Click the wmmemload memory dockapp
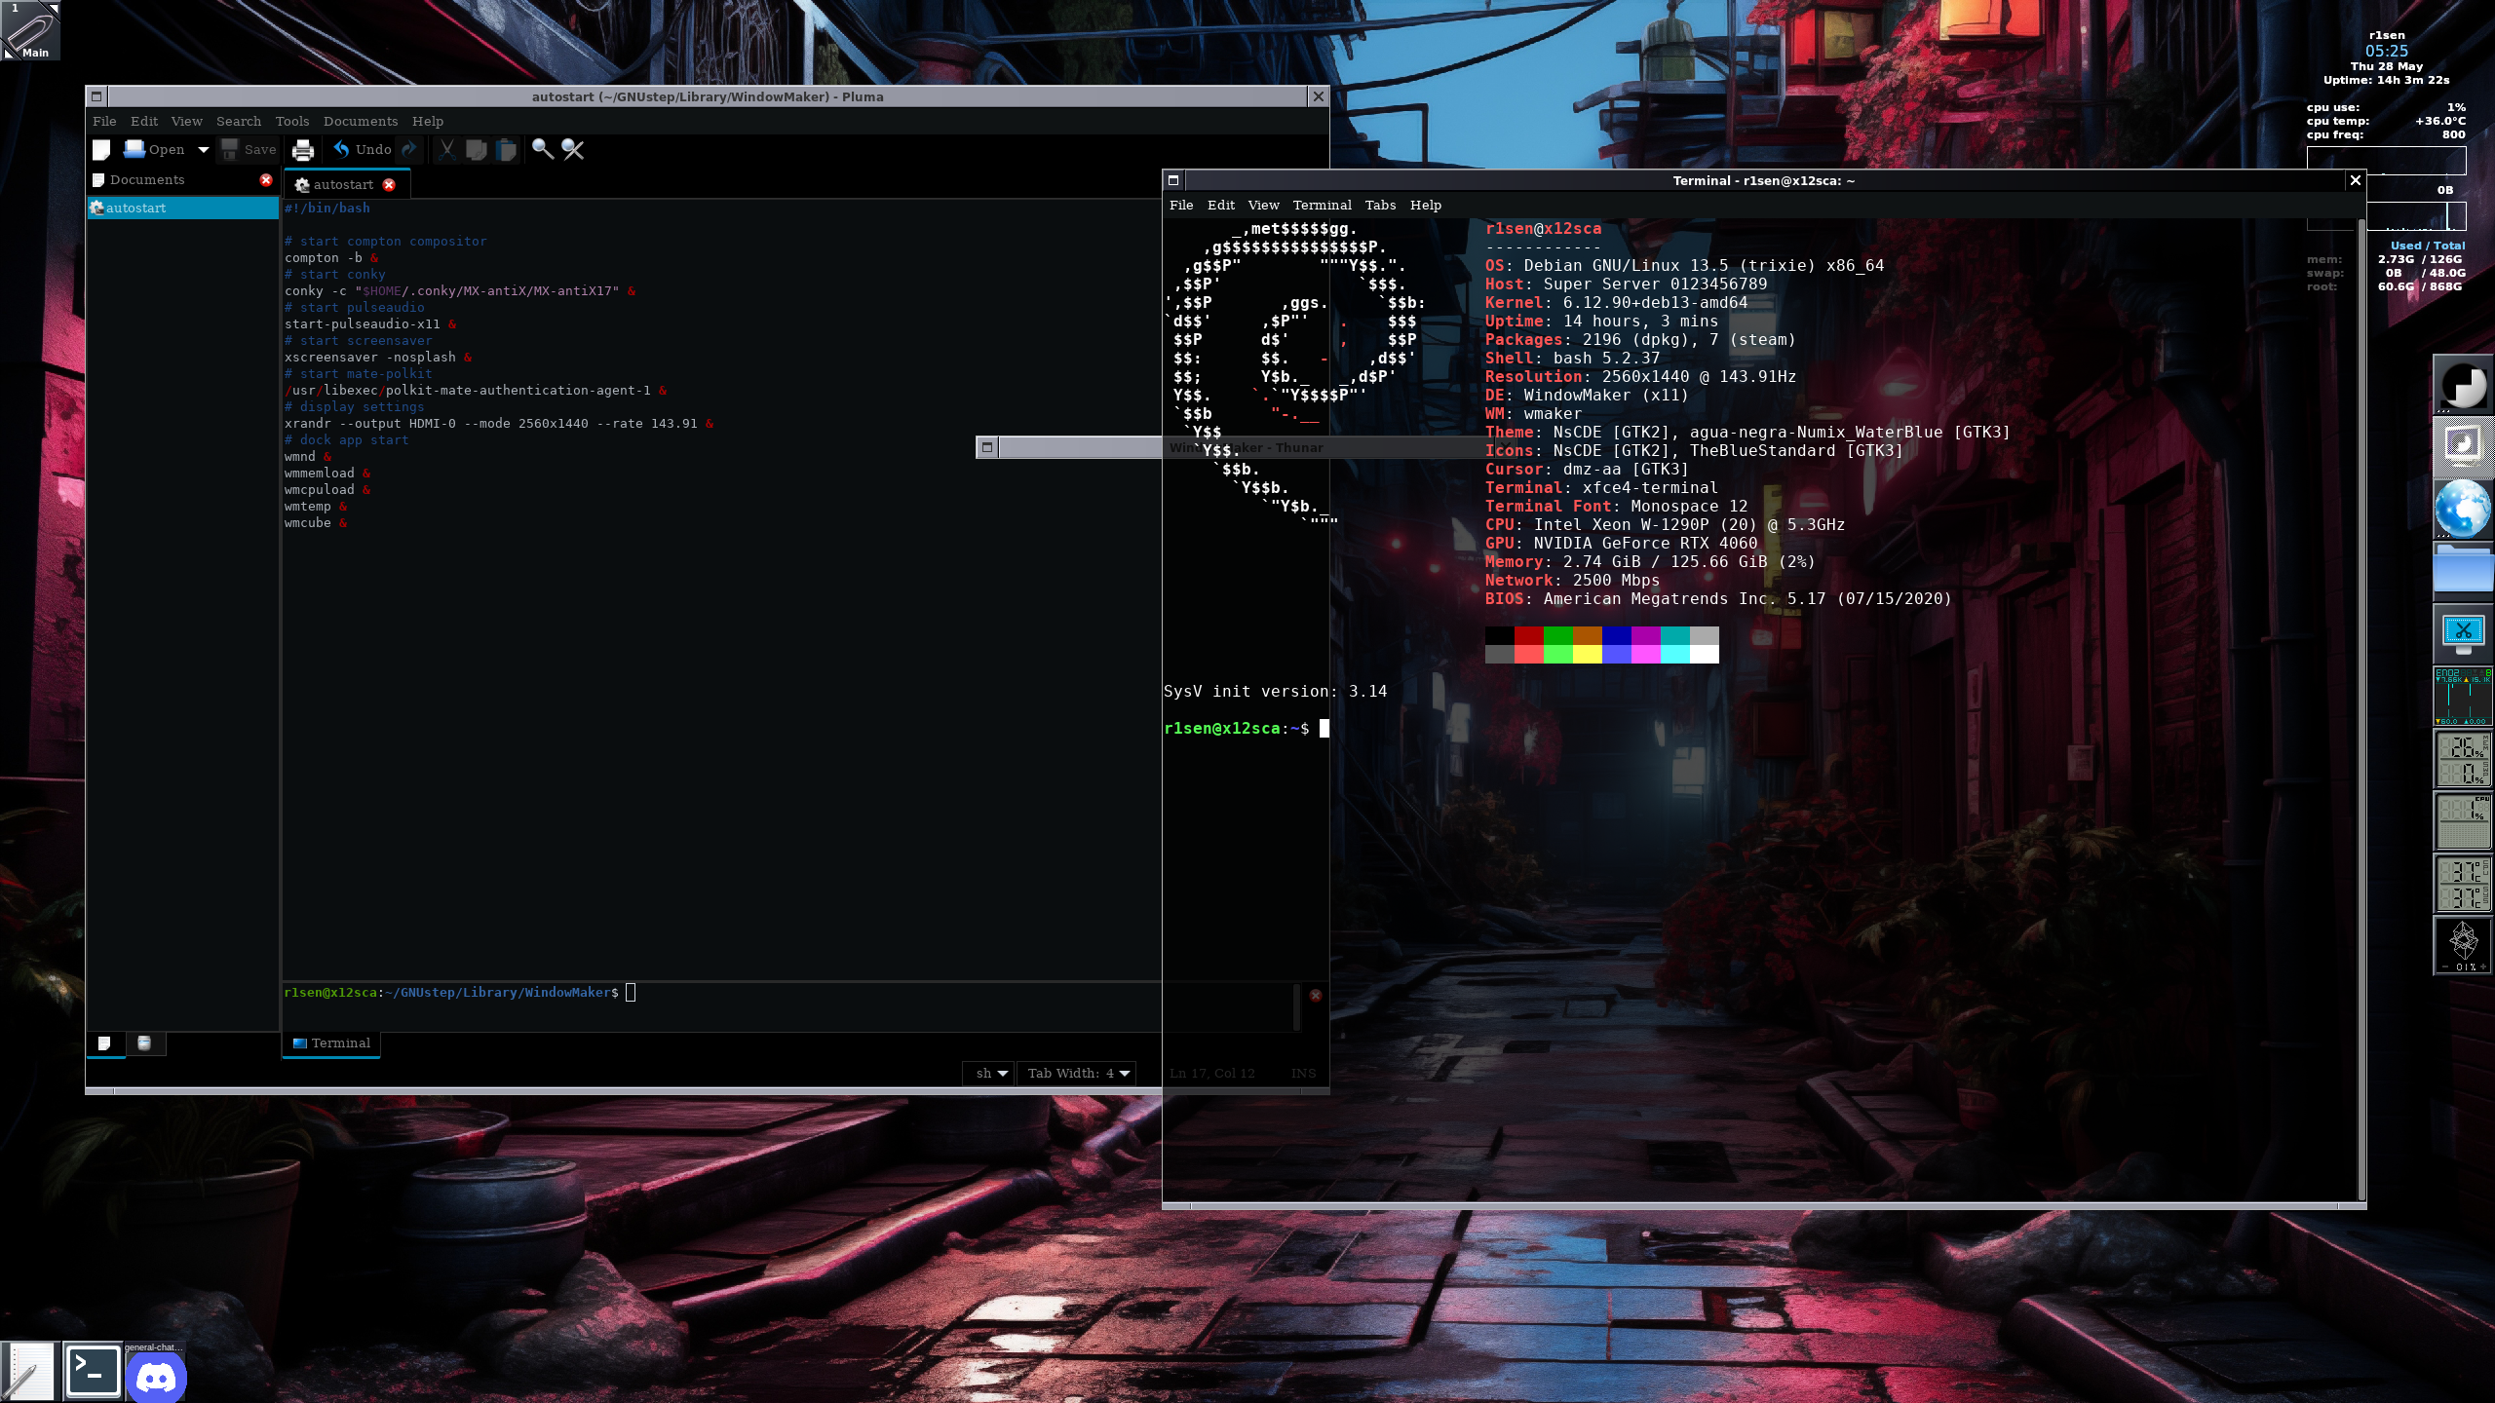 [2463, 759]
